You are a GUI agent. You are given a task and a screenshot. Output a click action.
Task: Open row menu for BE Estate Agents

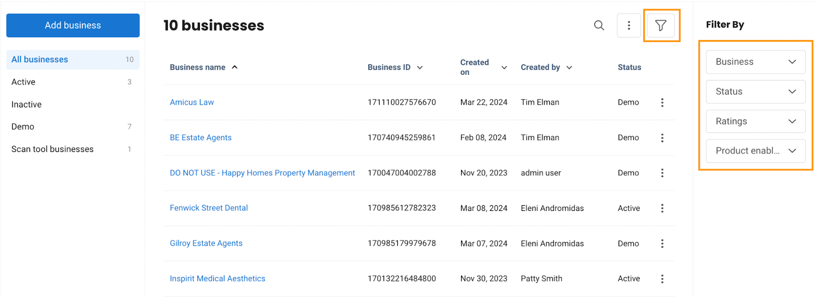click(662, 138)
